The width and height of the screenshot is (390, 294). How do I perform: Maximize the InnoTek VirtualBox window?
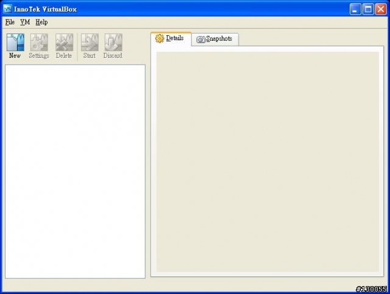coord(368,9)
